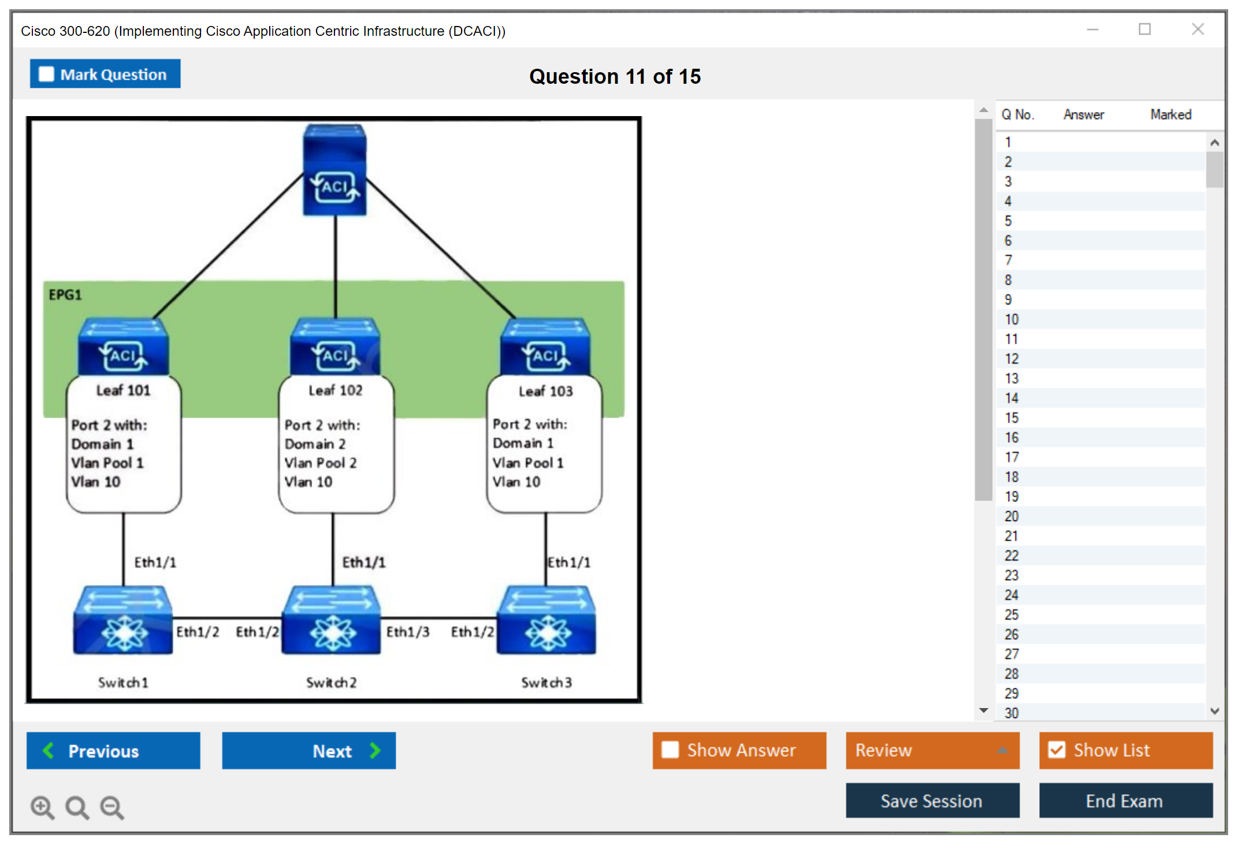The width and height of the screenshot is (1242, 849).
Task: Uncheck the Show List checkbox
Action: click(x=1057, y=750)
